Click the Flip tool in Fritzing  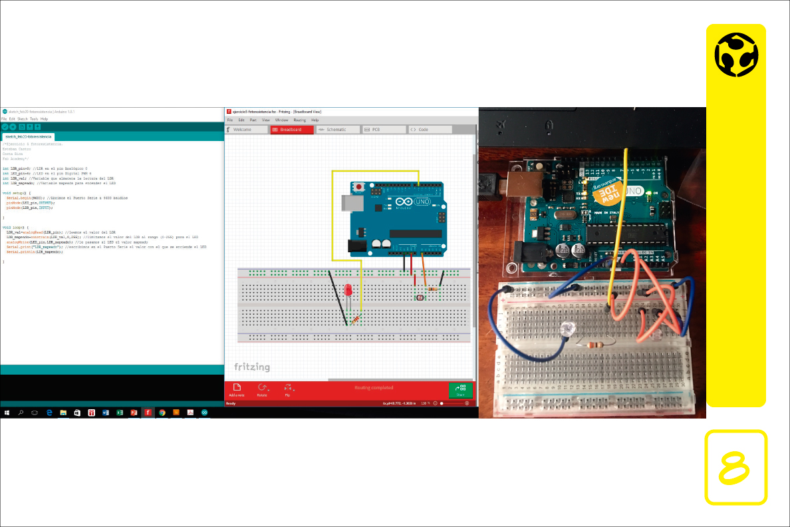pyautogui.click(x=288, y=390)
